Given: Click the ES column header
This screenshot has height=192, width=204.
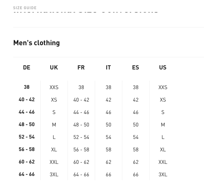Looking at the screenshot, I should coord(135,67).
